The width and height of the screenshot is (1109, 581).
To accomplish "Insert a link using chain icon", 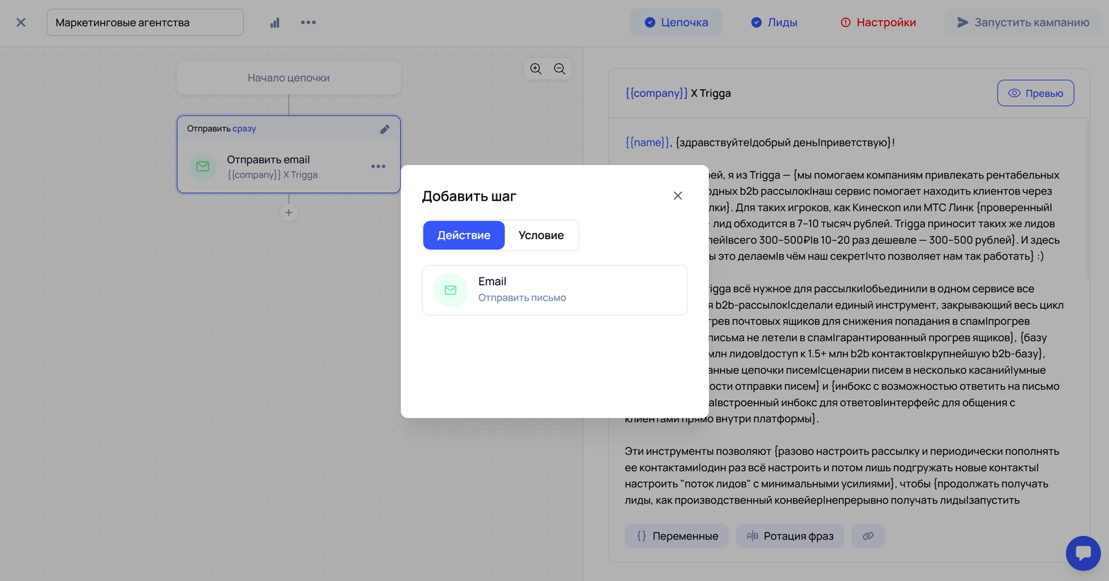I will [x=868, y=536].
